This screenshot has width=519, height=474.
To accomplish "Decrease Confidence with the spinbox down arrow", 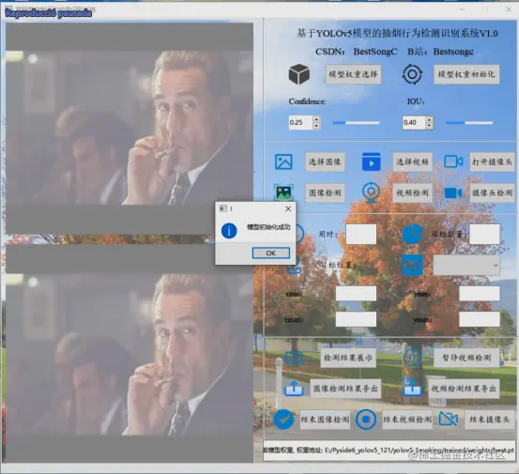I will pyautogui.click(x=316, y=126).
